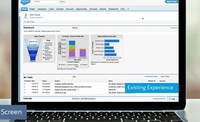Viewport: 200px width, 122px height.
Task: Click "Drill down for Forecast and Quota Joined Report"
Action: coord(105,63)
